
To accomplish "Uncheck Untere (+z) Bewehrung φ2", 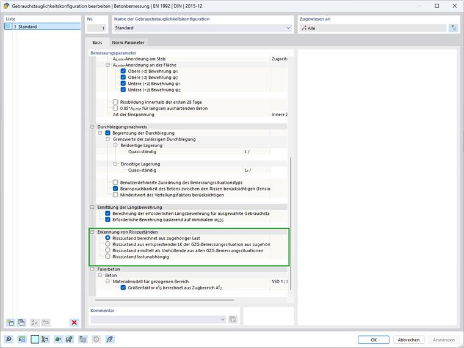I will click(123, 90).
